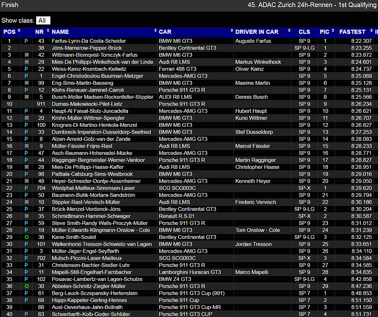Click the PIC column header
Image resolution: width=378 pixels, height=317 pixels.
tap(324, 32)
